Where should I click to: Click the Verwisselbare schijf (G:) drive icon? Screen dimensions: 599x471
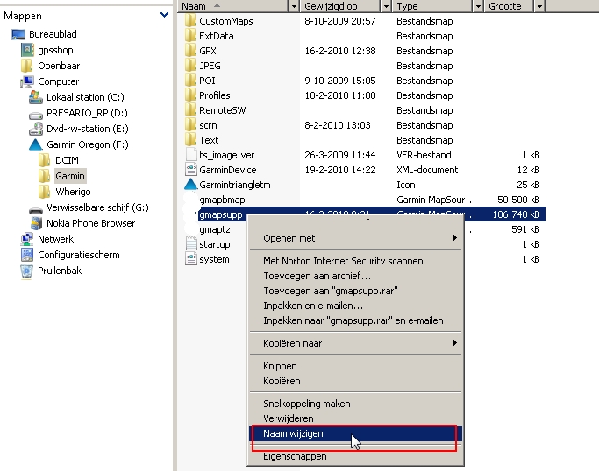coord(36,210)
